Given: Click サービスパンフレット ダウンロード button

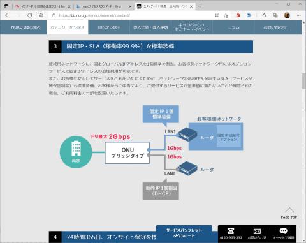Looking at the screenshot, I should [184, 233].
